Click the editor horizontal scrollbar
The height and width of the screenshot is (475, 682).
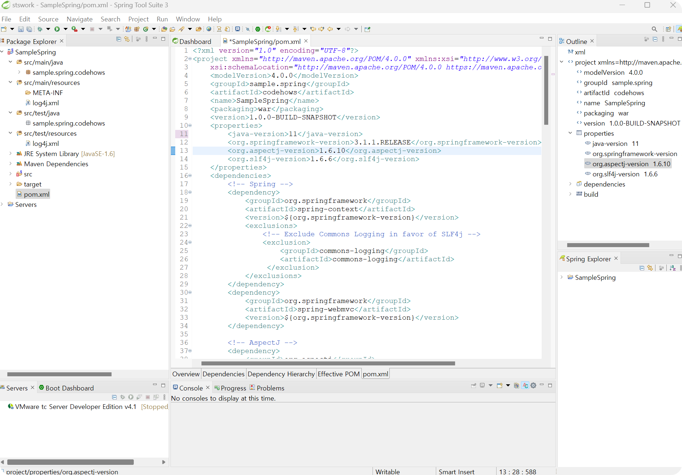click(x=328, y=363)
